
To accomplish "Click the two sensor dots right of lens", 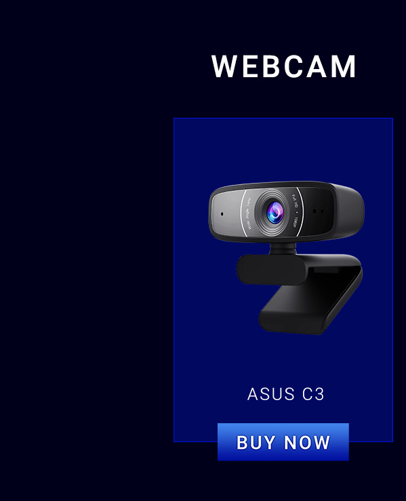I will tap(318, 211).
